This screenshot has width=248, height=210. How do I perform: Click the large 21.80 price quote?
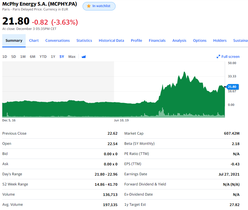(x=16, y=21)
